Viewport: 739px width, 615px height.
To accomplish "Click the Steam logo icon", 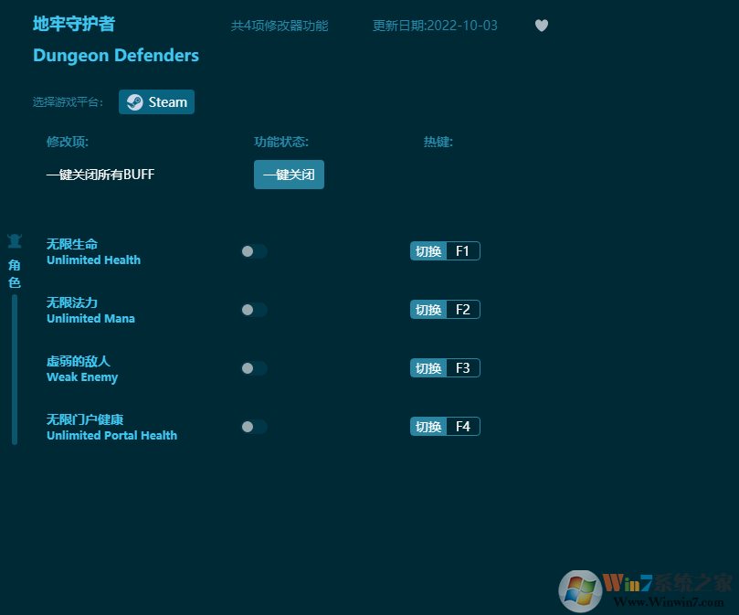I will point(133,101).
